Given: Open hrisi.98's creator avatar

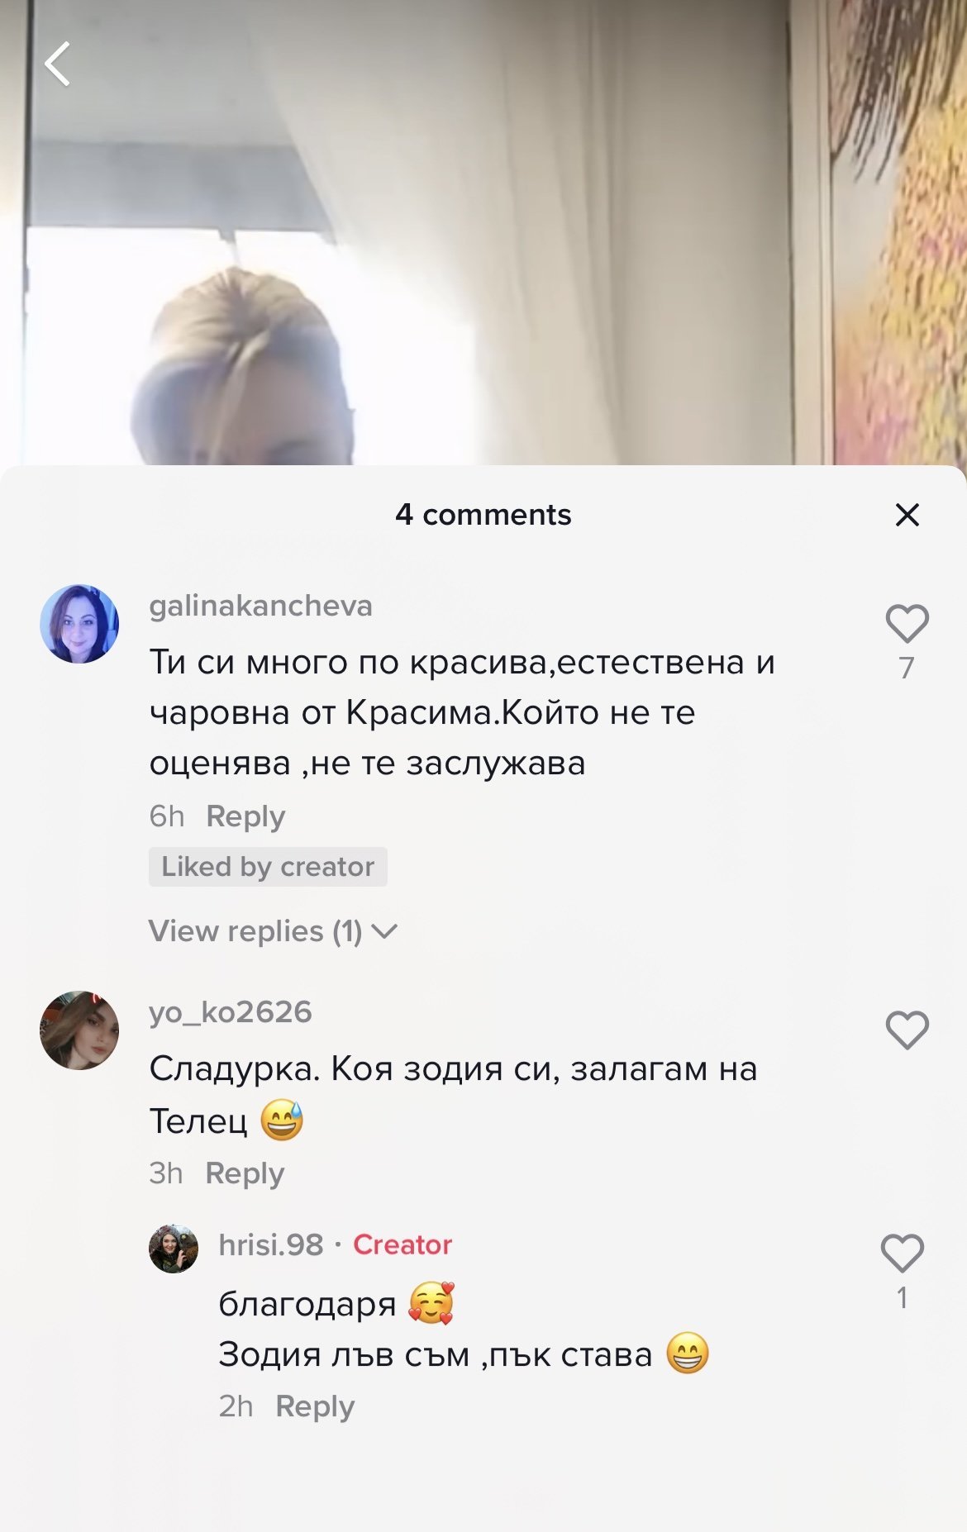Looking at the screenshot, I should pyautogui.click(x=174, y=1249).
